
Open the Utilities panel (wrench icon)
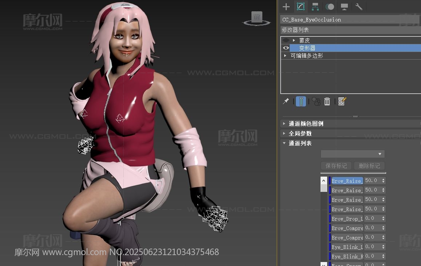[x=359, y=7]
